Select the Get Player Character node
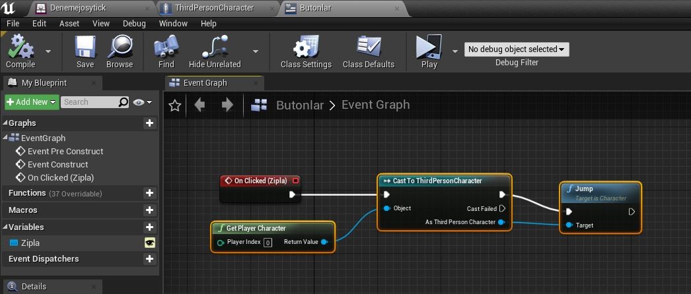The height and width of the screenshot is (294, 691). [x=273, y=237]
